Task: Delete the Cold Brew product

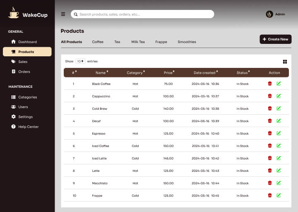Action: [x=270, y=108]
